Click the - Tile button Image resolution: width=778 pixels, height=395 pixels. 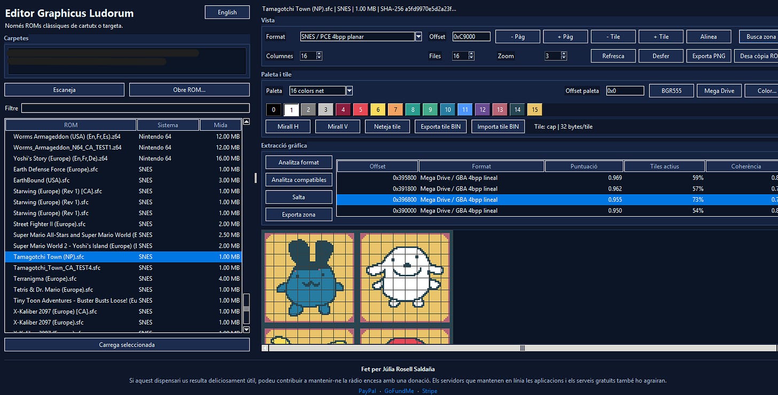coord(613,36)
